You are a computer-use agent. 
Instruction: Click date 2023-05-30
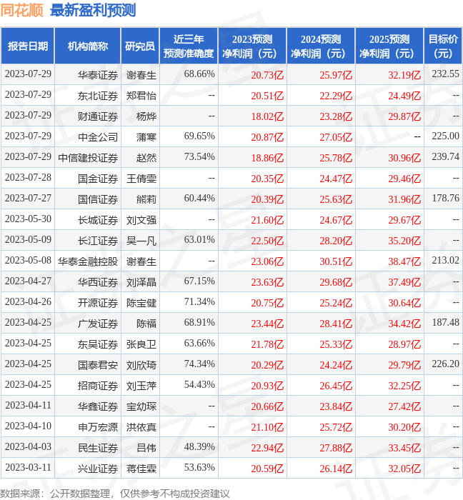click(28, 219)
